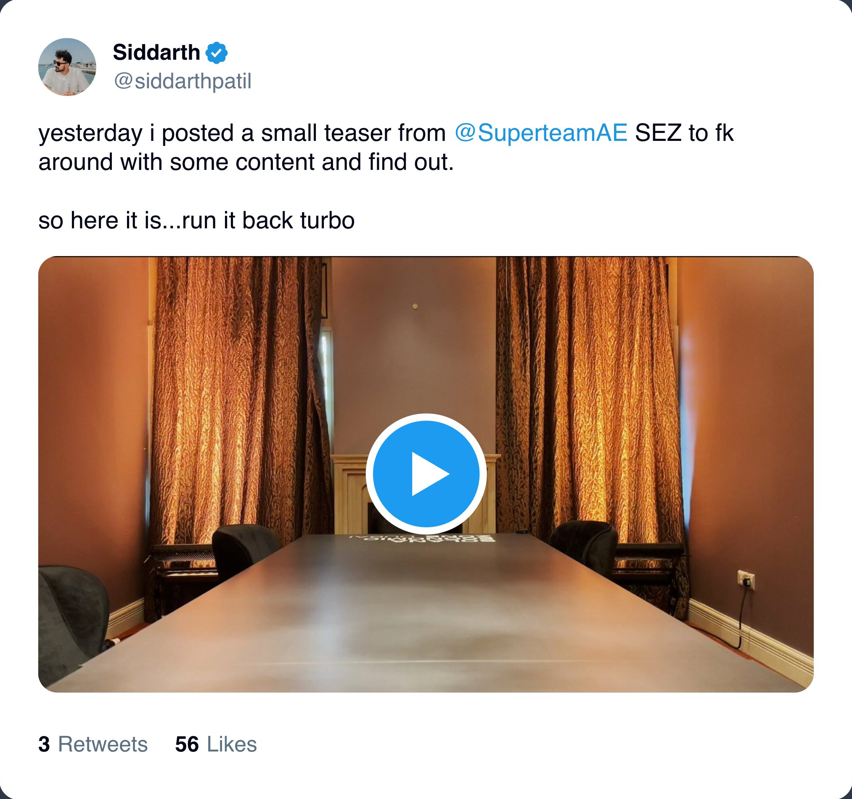Open the @siddarthpatil handle
The height and width of the screenshot is (799, 852).
coord(183,81)
